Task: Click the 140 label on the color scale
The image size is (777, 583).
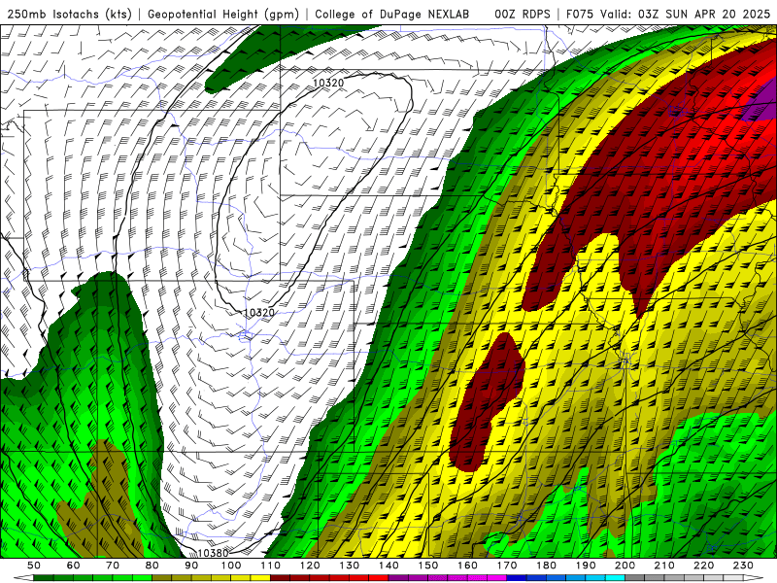Action: (x=388, y=566)
